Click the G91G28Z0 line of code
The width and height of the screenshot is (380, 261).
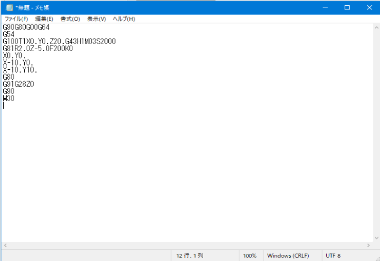[18, 84]
